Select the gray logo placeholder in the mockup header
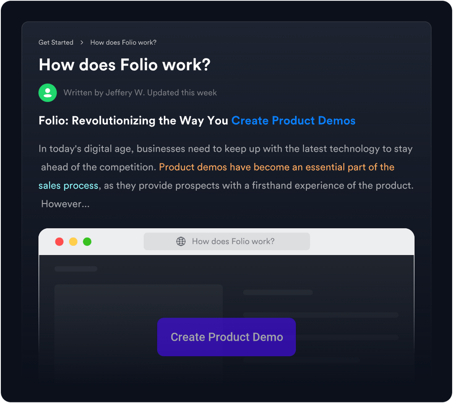453x403 pixels. [75, 268]
